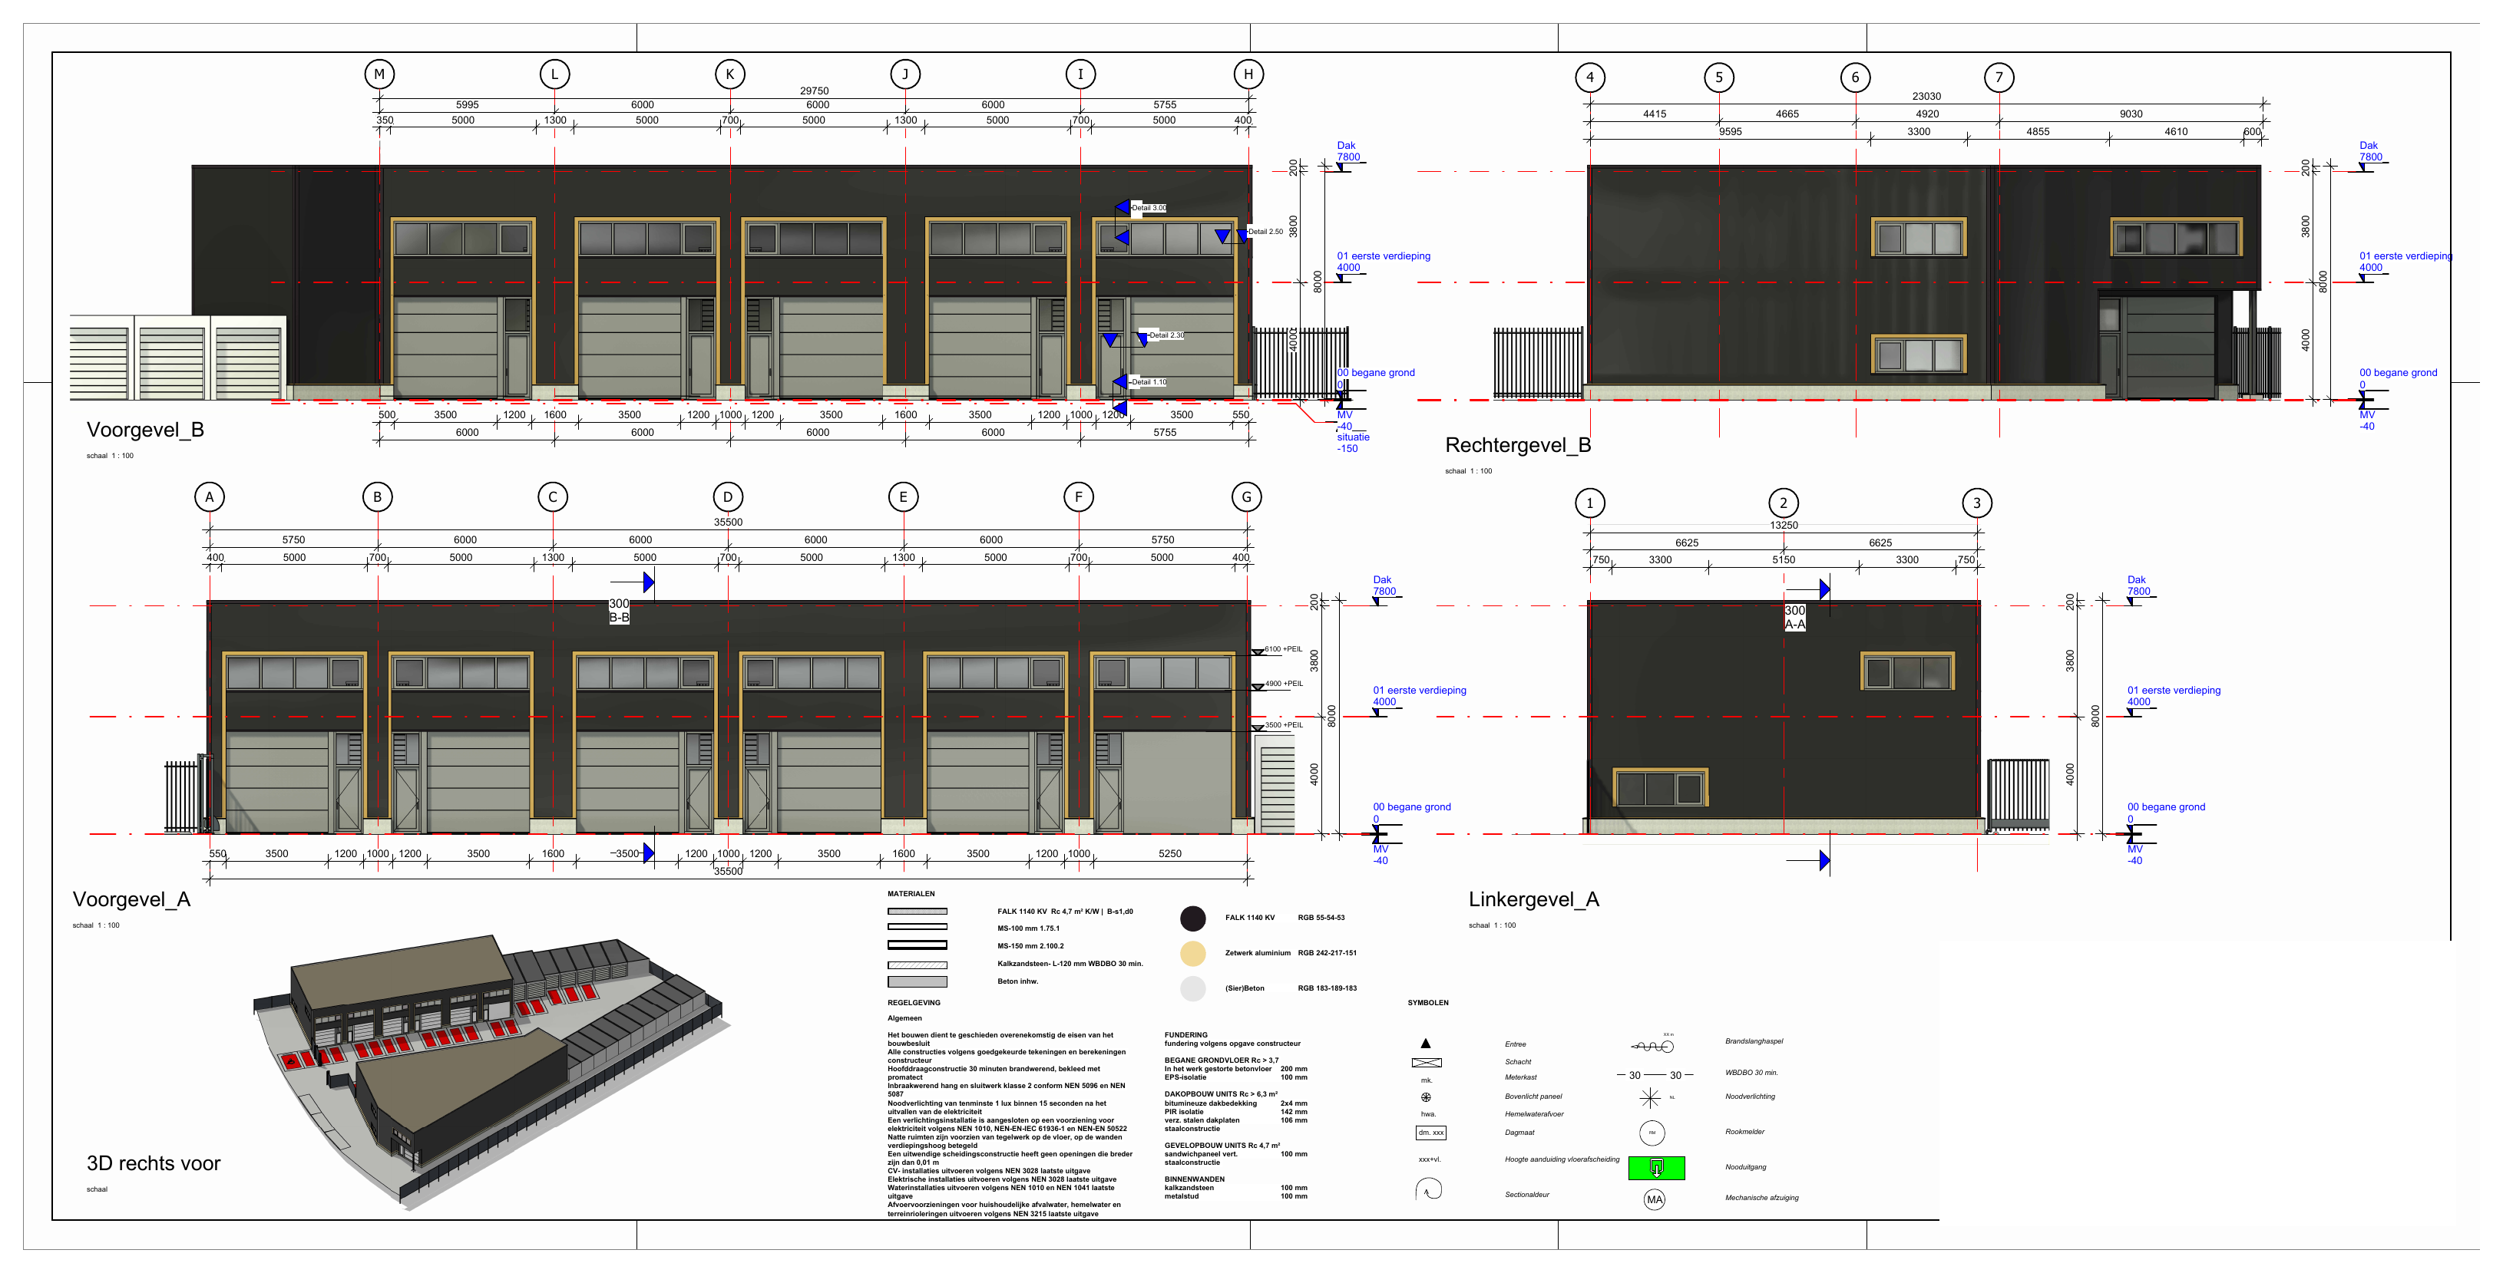
Task: Click grid bubble 7 on Rechtergevel_B
Action: (x=1999, y=78)
